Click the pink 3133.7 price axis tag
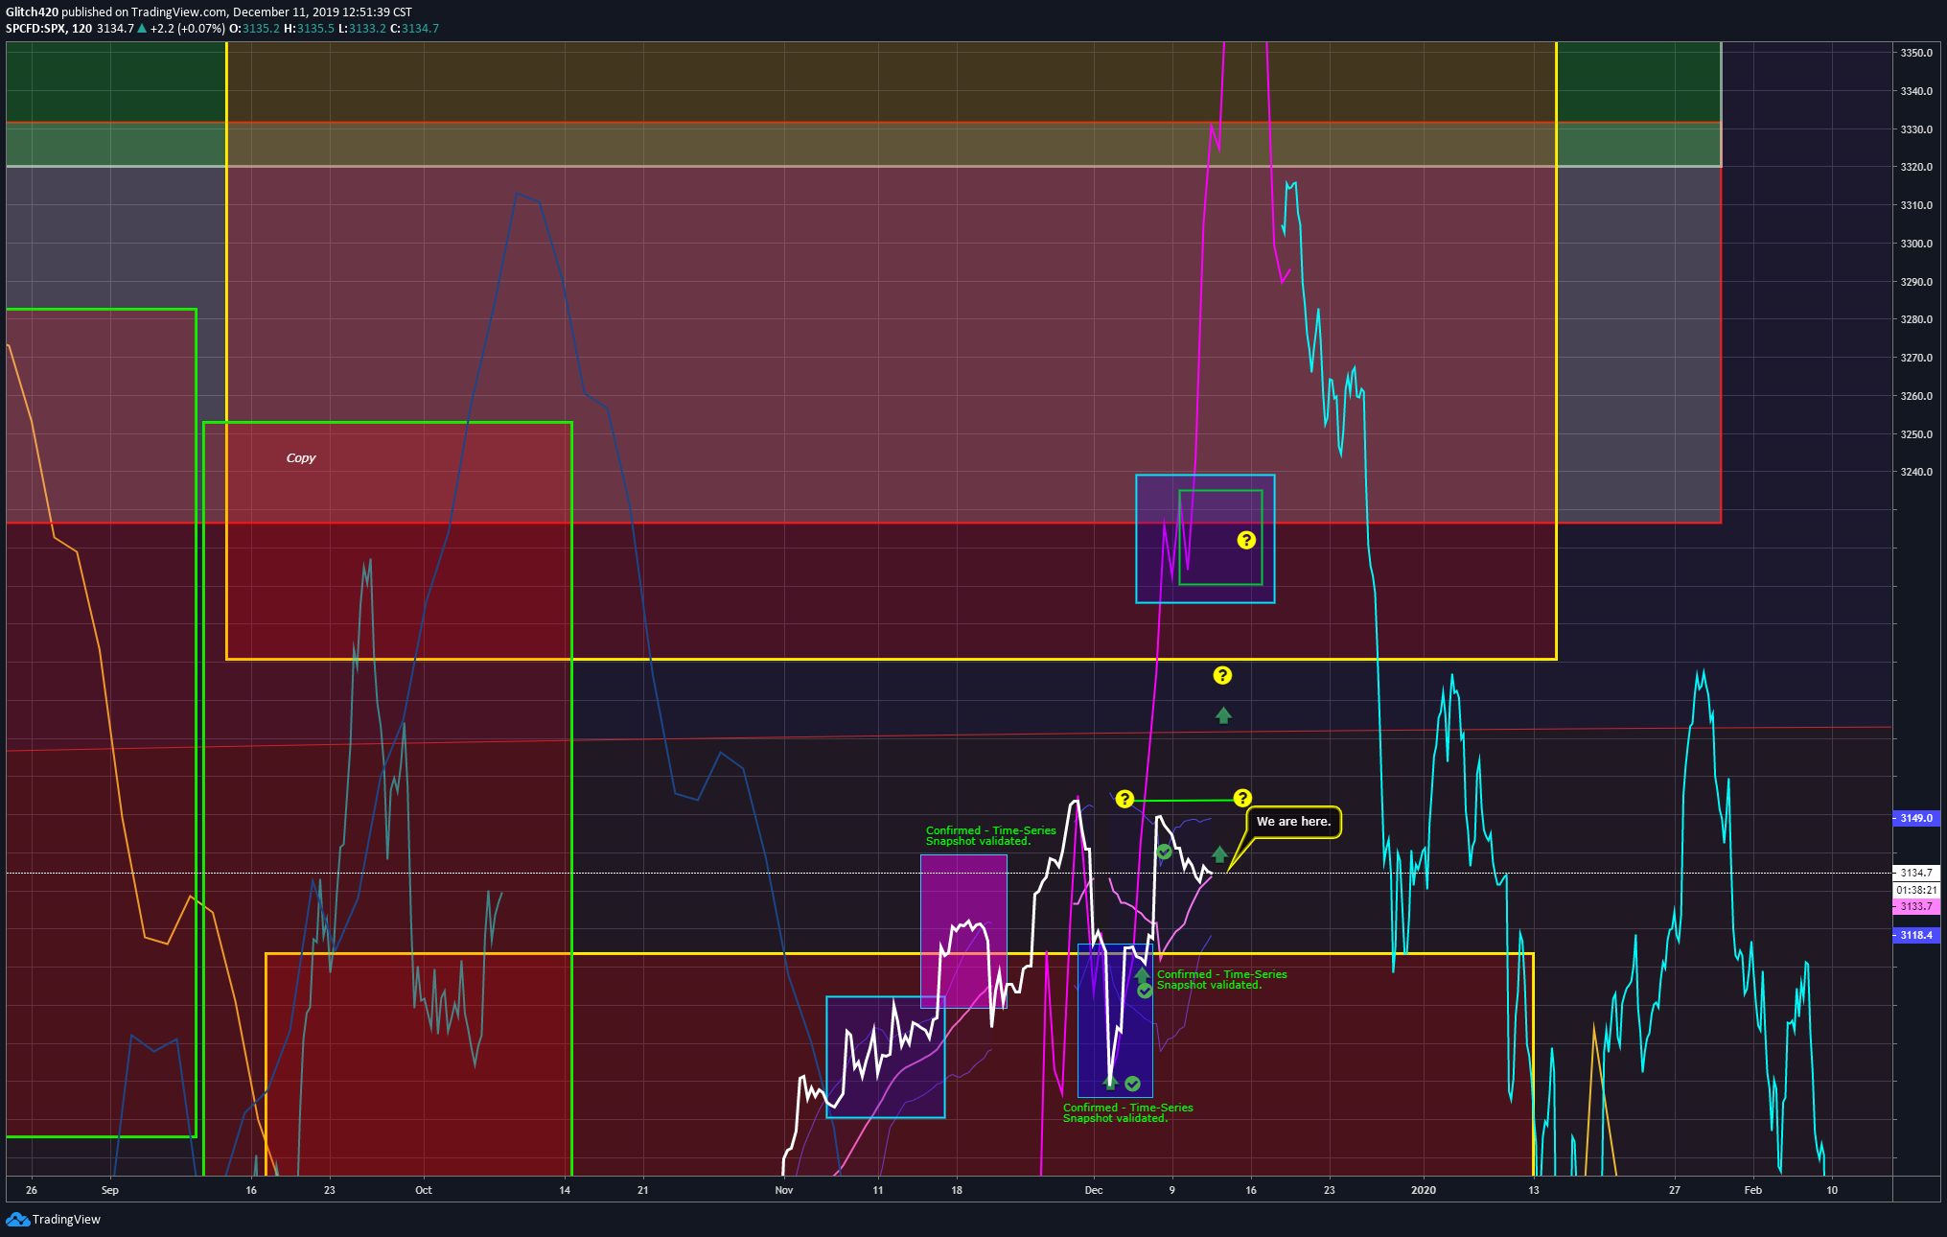This screenshot has width=1947, height=1237. (x=1916, y=906)
